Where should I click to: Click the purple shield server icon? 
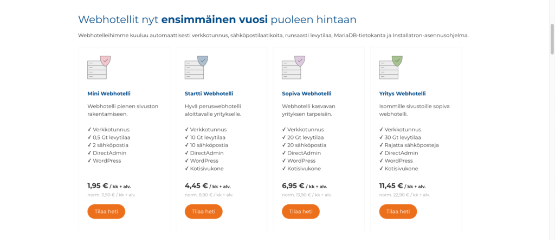(x=294, y=68)
